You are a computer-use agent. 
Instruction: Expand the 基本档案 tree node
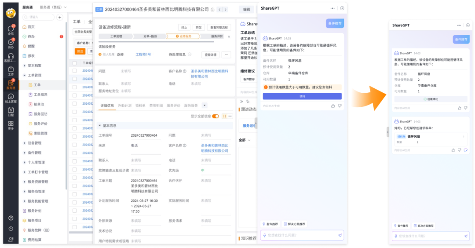(x=25, y=66)
